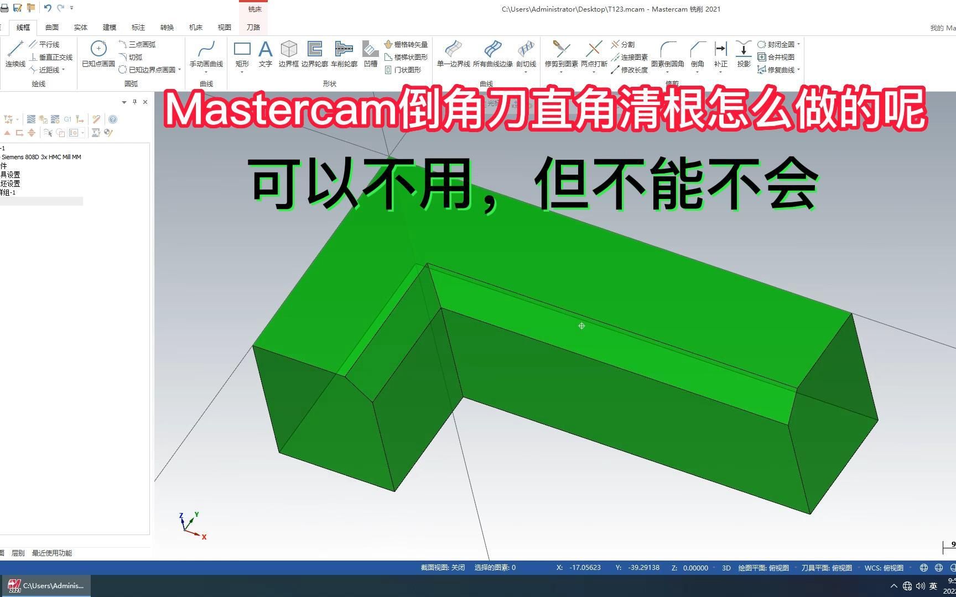This screenshot has height=597, width=956.
Task: Choose the 剖切线 slice curve tool
Action: pos(526,53)
